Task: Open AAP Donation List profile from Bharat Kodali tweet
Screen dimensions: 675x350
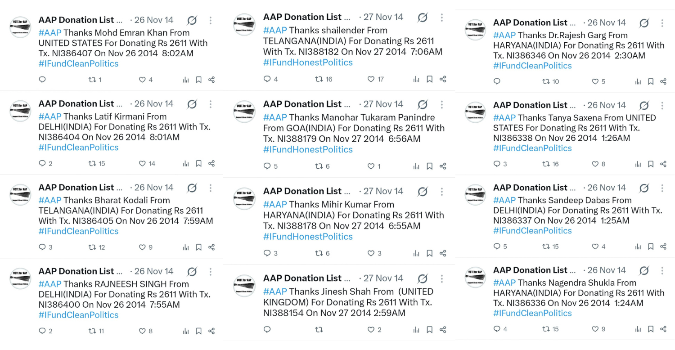Action: point(80,187)
